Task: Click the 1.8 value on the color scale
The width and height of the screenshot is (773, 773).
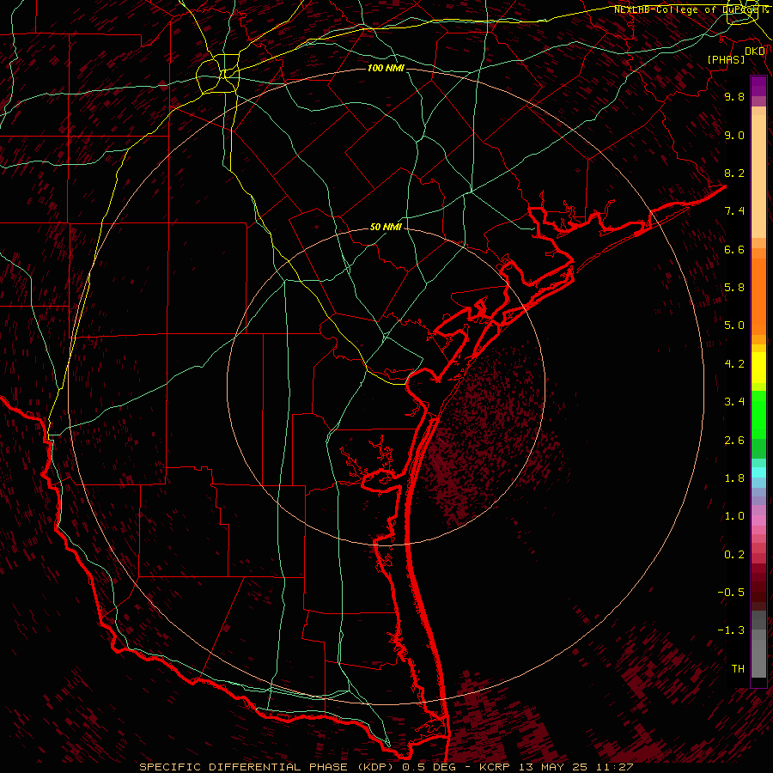Action: pyautogui.click(x=734, y=478)
